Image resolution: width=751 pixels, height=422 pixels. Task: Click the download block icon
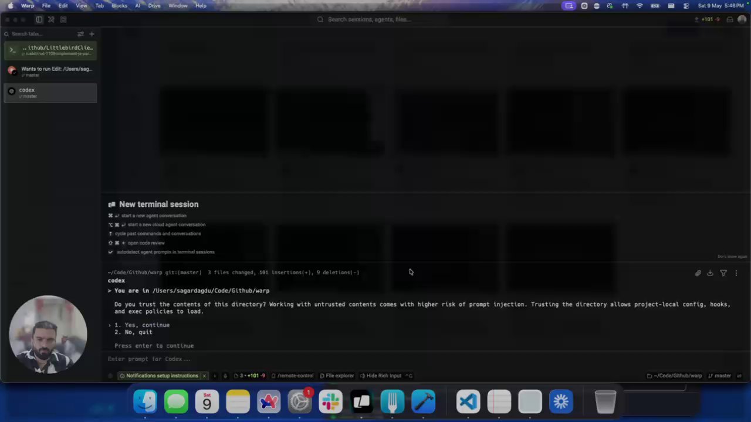pos(710,273)
